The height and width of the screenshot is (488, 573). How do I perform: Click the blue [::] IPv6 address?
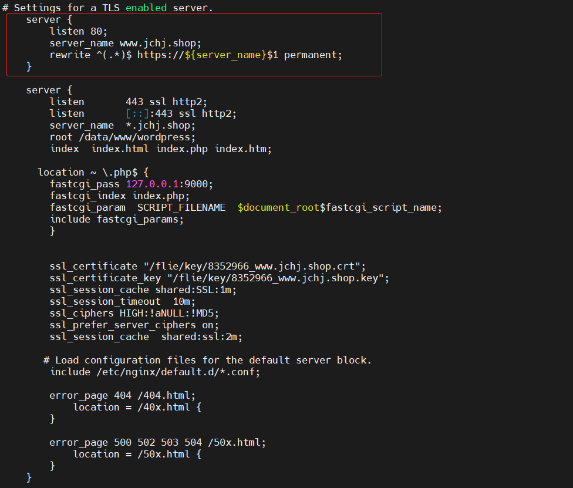pos(137,114)
